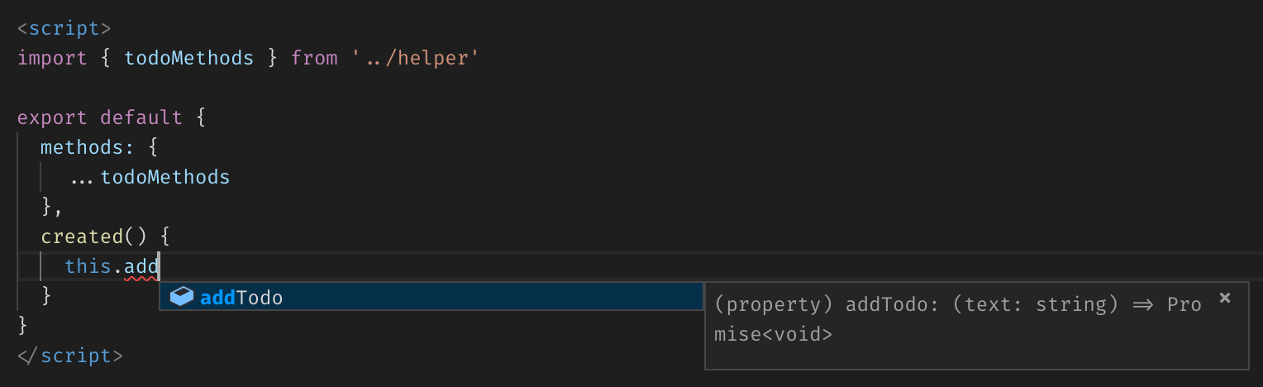Click the property cube icon beside addTodo
Image resolution: width=1263 pixels, height=387 pixels.
point(181,297)
